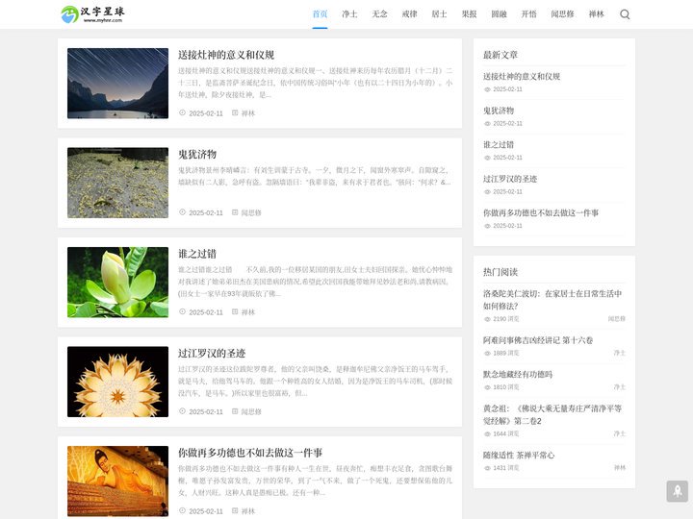Open sidebar link 你做再多功德也不如去做这一件事
The height and width of the screenshot is (519, 693).
(541, 212)
